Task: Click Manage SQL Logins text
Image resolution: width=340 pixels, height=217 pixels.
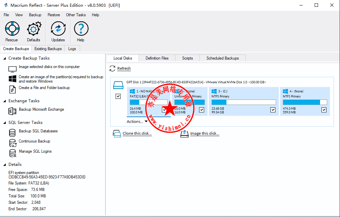Action: [x=35, y=151]
